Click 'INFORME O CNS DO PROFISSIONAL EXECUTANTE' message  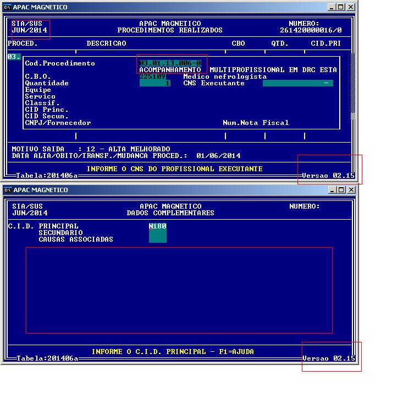pyautogui.click(x=175, y=168)
